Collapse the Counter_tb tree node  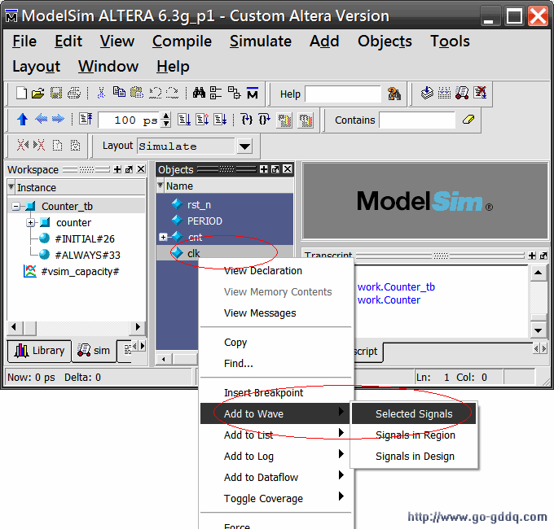[15, 207]
